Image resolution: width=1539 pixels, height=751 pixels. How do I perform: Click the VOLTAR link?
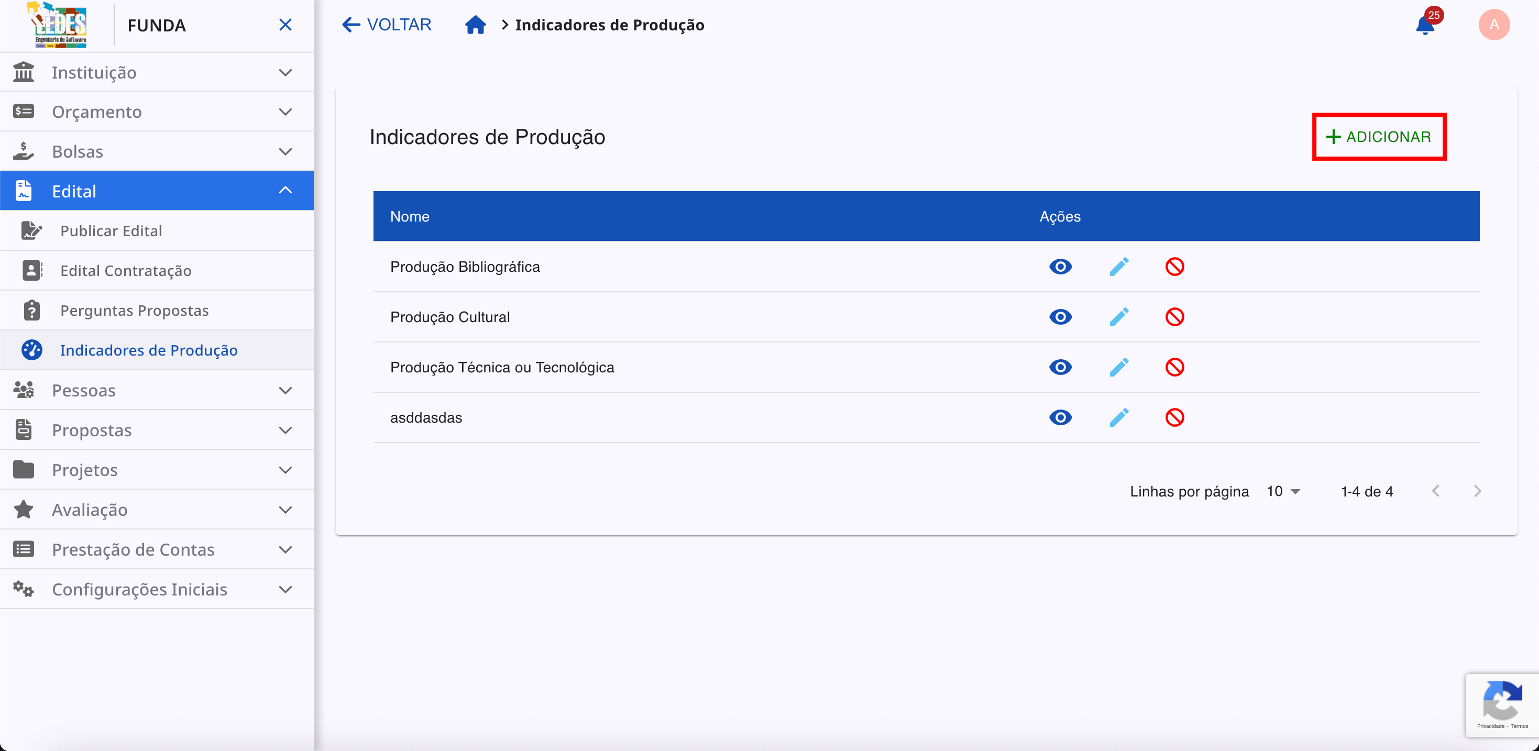386,25
